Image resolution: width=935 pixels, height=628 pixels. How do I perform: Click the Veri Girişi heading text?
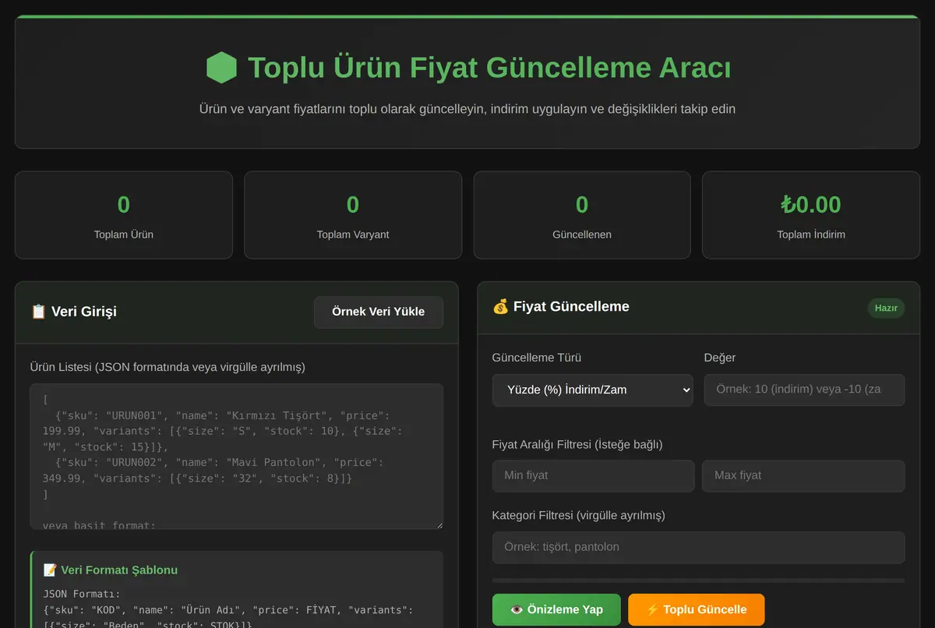click(83, 312)
